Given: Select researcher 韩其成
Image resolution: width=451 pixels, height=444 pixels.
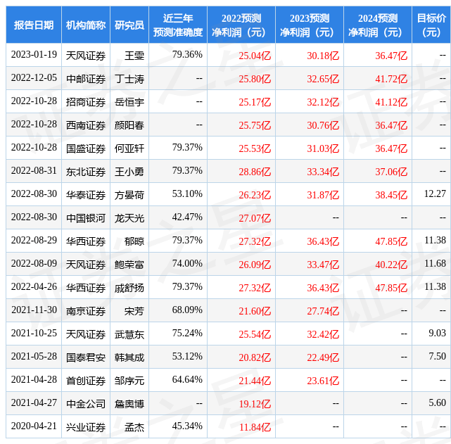Looking at the screenshot, I should click(x=129, y=357).
